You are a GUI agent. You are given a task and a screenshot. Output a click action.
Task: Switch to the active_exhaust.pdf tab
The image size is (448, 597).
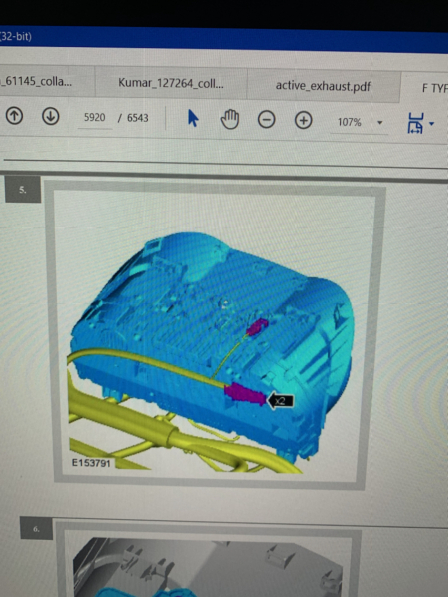[x=323, y=86]
